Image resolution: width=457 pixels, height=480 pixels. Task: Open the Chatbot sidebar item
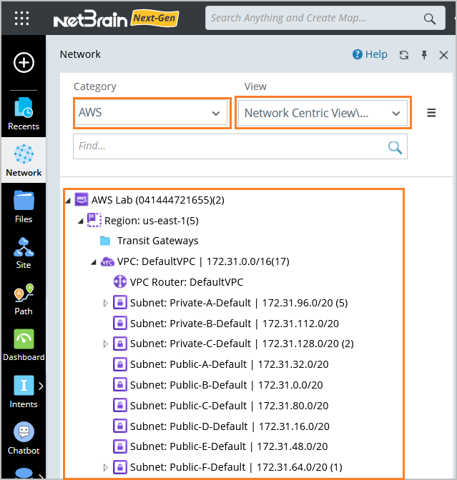[x=24, y=437]
